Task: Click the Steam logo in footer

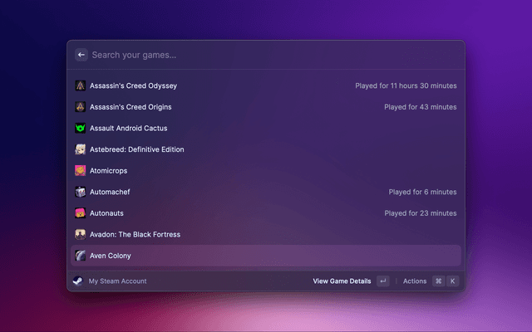Action: [x=78, y=281]
